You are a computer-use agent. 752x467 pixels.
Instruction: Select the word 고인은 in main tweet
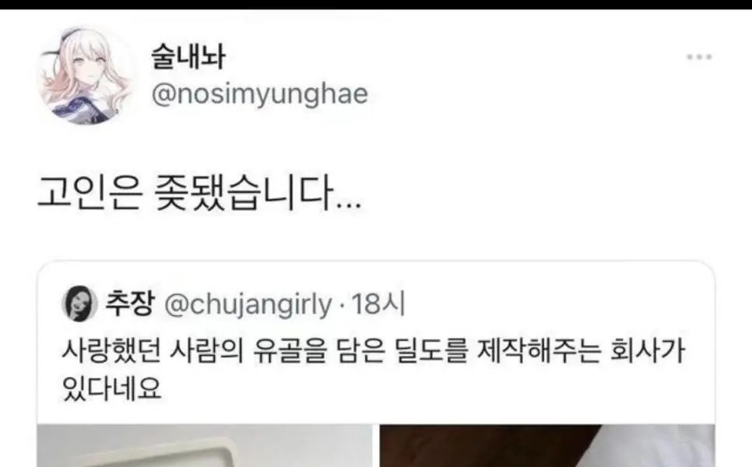90,193
